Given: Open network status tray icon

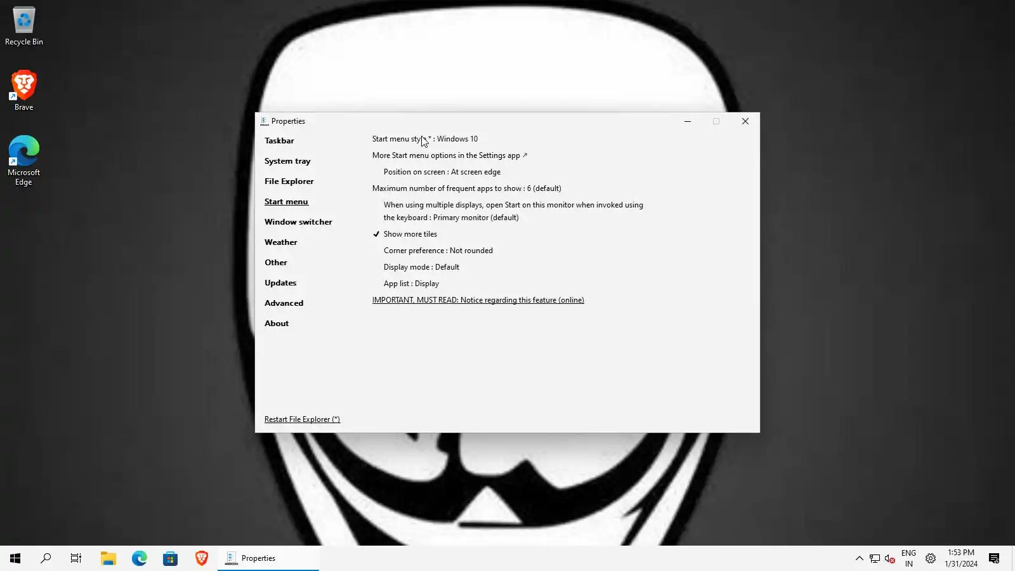Looking at the screenshot, I should click(875, 558).
